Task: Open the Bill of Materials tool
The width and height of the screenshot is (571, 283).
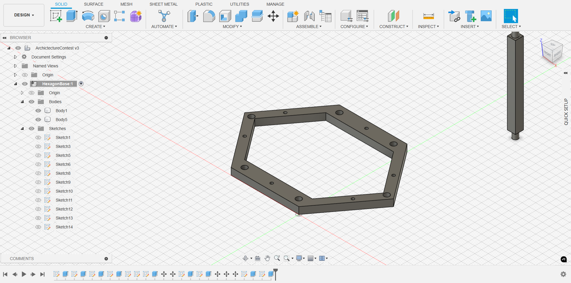Action: [x=325, y=16]
